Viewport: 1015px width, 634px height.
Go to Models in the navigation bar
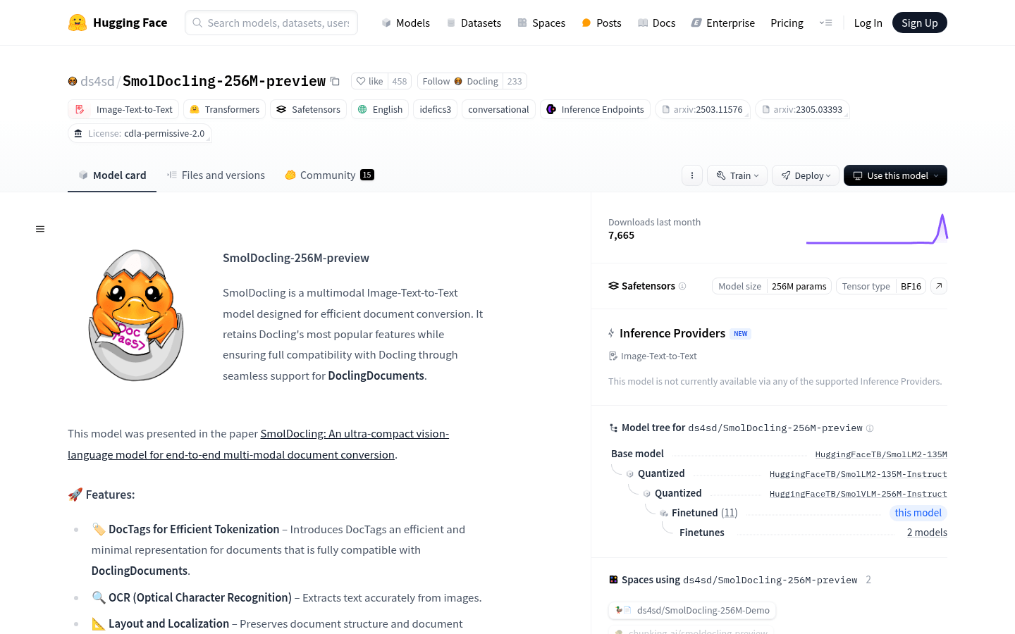tap(405, 23)
